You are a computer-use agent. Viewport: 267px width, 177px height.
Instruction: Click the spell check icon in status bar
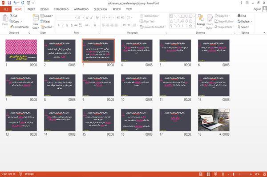[20, 174]
